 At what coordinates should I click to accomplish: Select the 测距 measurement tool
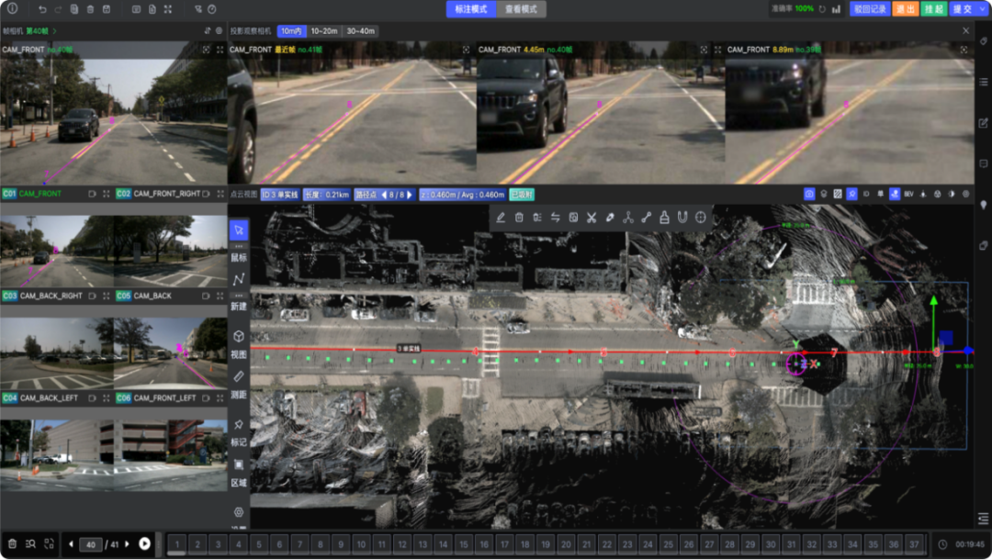point(239,382)
